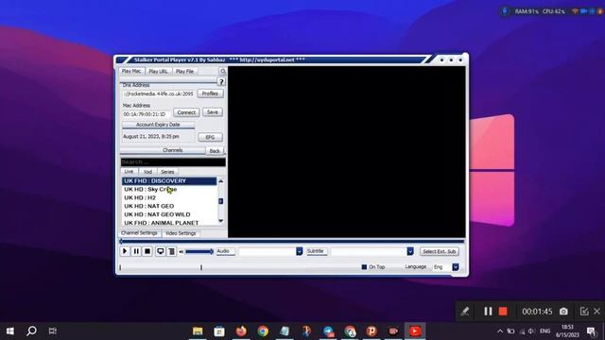
Task: Open Telegram from the taskbar
Action: point(328,331)
